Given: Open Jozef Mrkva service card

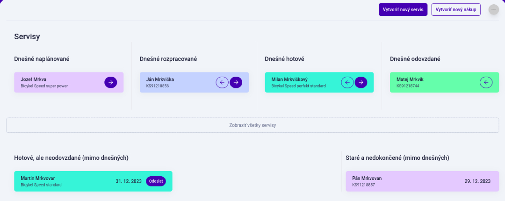Looking at the screenshot, I should click(69, 82).
